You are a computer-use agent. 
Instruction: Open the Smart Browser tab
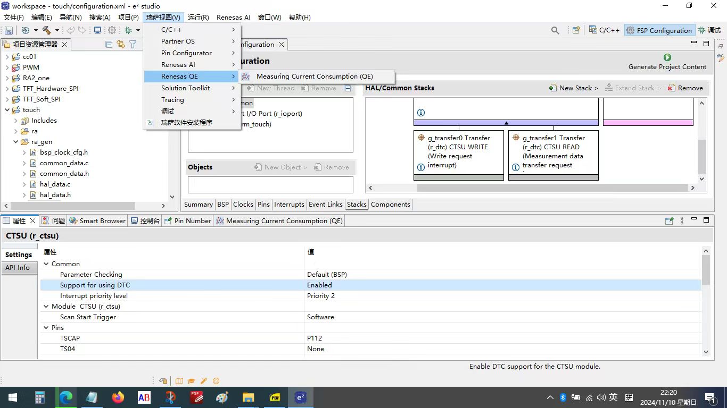[97, 220]
